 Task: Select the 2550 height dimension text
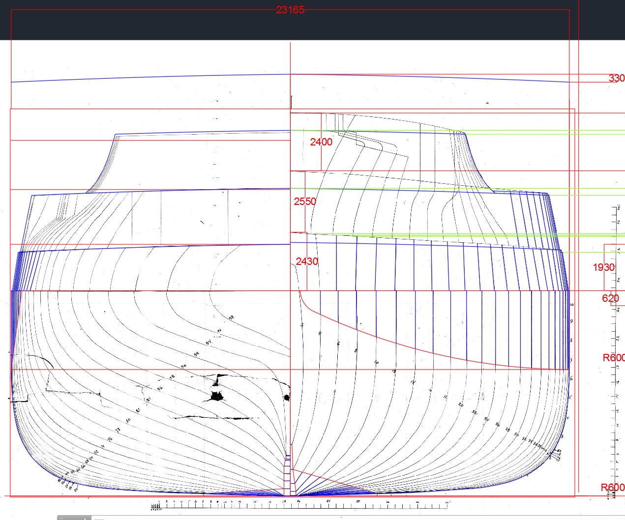pos(305,202)
